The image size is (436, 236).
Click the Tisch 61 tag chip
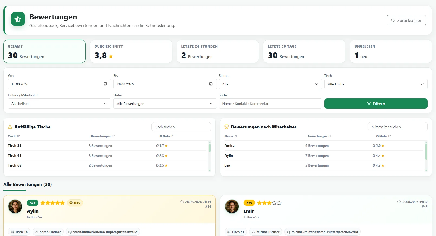pyautogui.click(x=236, y=232)
